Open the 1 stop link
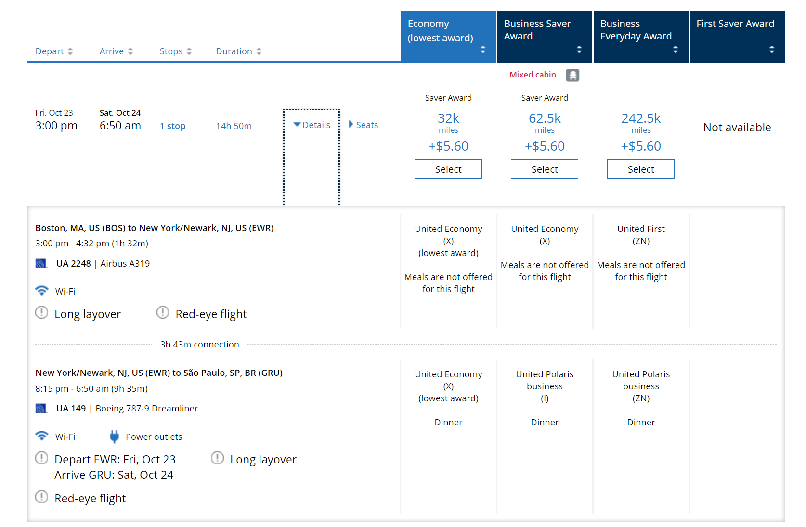 pos(173,126)
